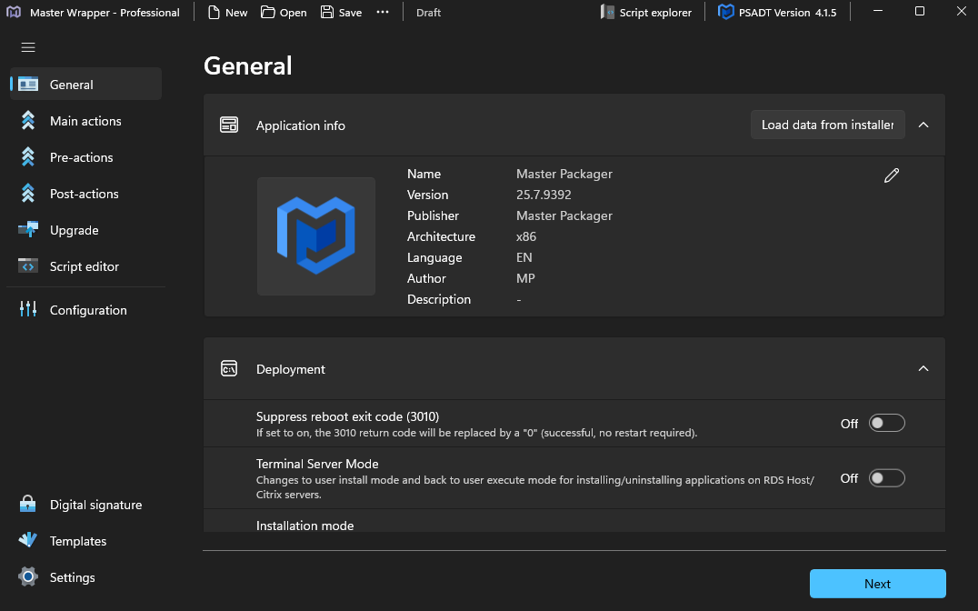The image size is (978, 611).
Task: Open the three-dots more options menu
Action: tap(383, 13)
